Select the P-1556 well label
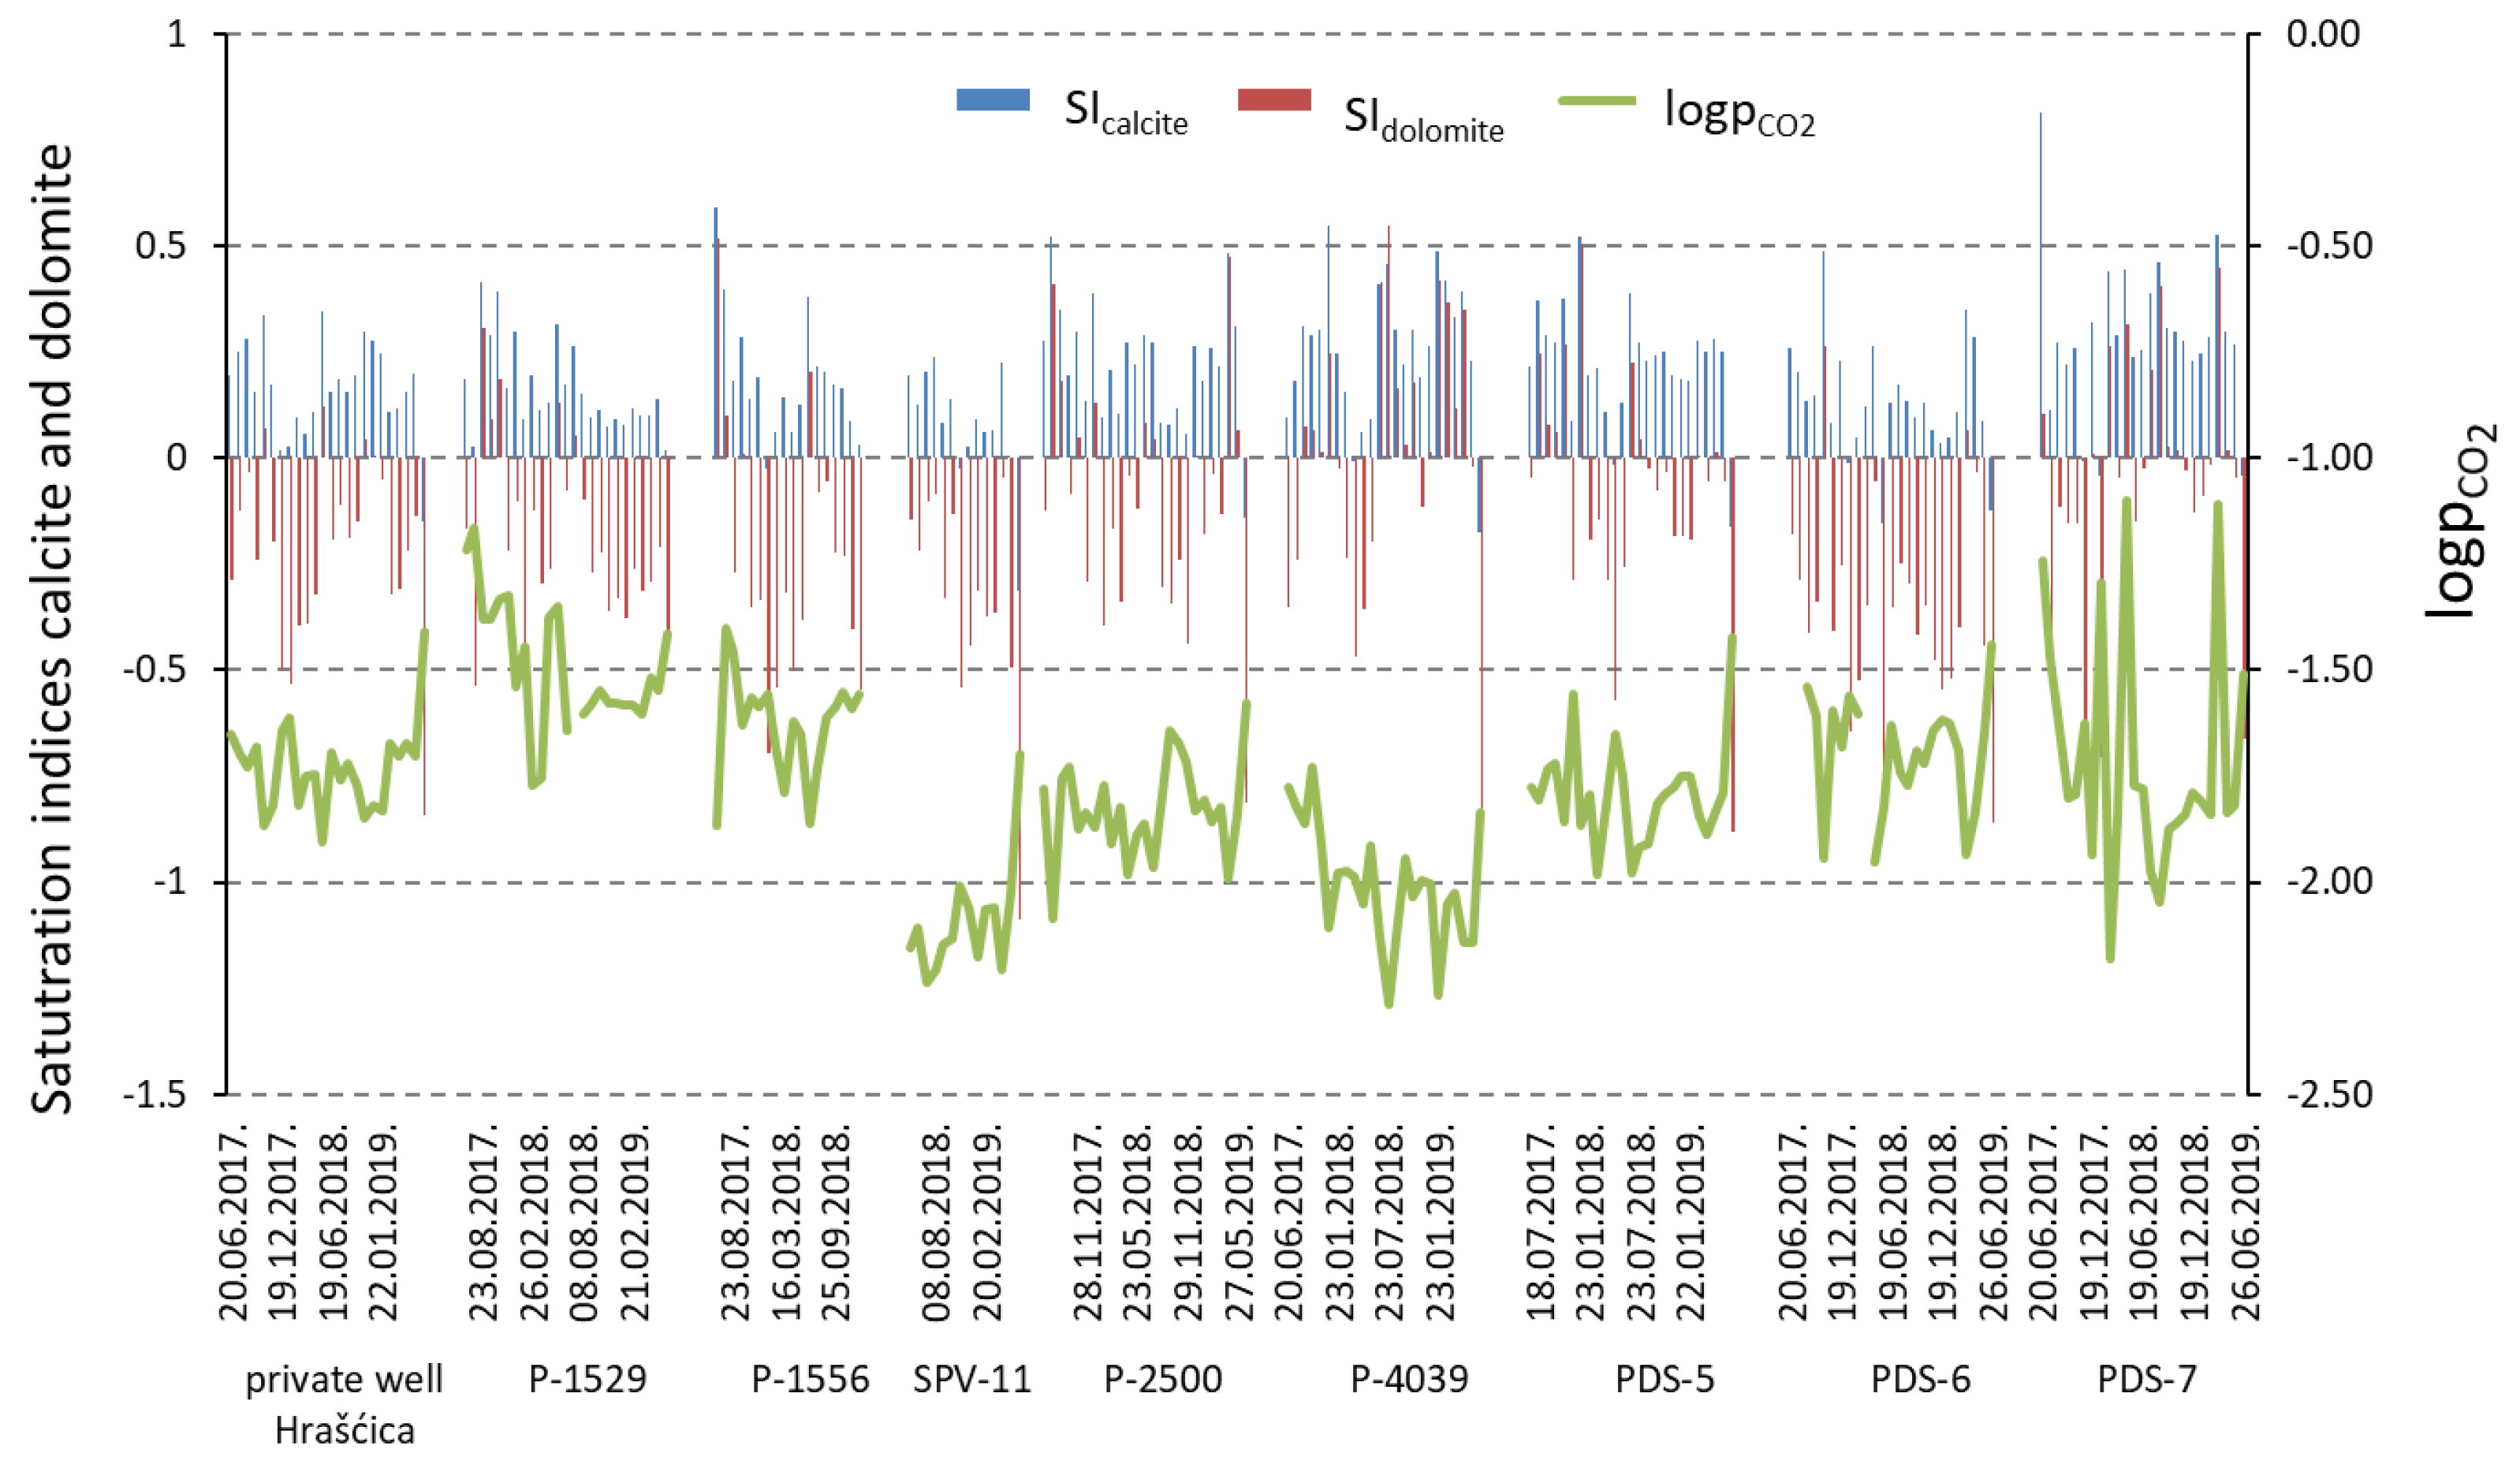Image resolution: width=2520 pixels, height=1464 pixels. (x=810, y=1379)
